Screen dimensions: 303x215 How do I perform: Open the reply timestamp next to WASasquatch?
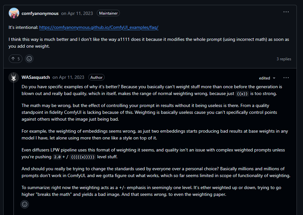pyautogui.click(x=69, y=78)
